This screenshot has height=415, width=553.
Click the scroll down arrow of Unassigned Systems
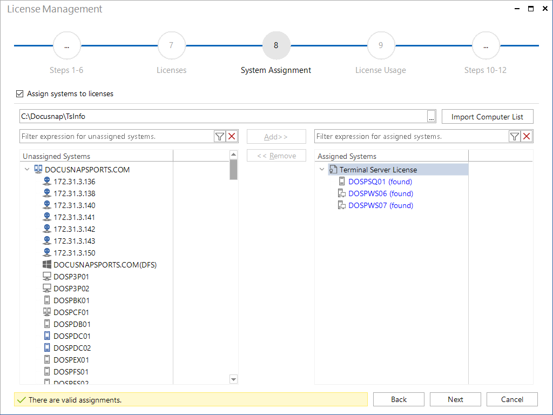pos(233,379)
